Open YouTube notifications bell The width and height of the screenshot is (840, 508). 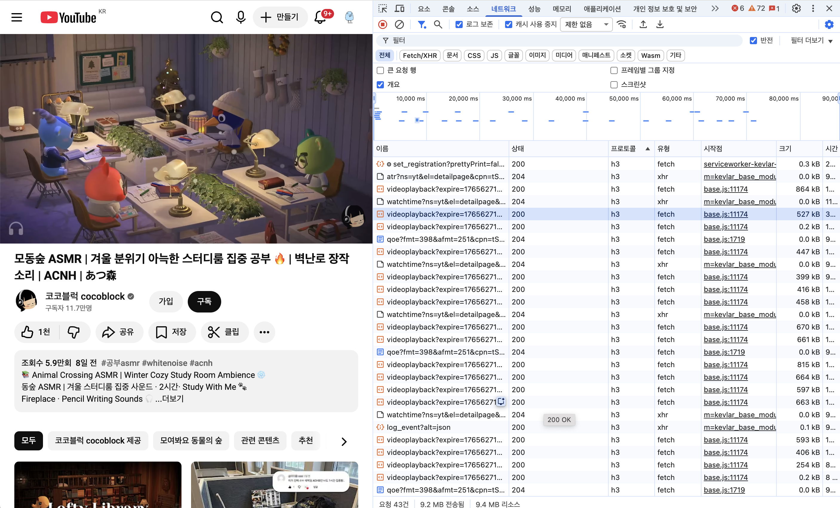coord(320,17)
